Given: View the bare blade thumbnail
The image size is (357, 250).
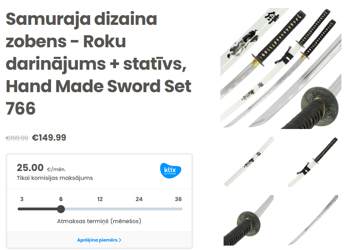Looking at the screenshot, I should pos(313,220).
